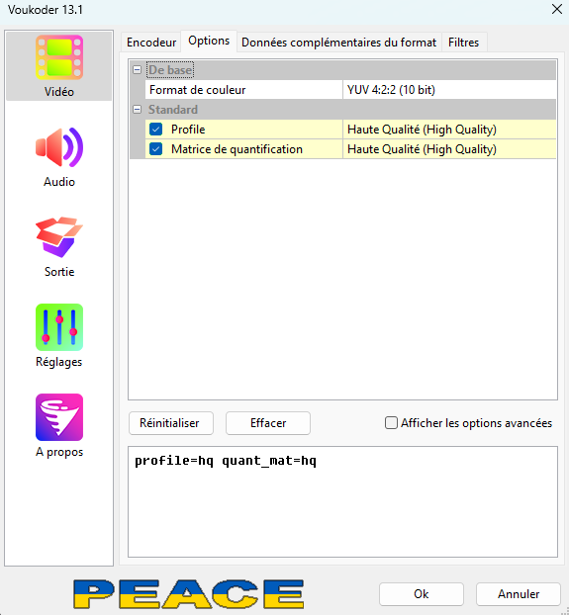569x615 pixels.
Task: Collapse the Standard group
Action: (x=137, y=110)
